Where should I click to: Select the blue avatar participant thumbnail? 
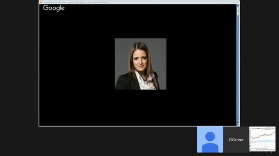[210, 140]
